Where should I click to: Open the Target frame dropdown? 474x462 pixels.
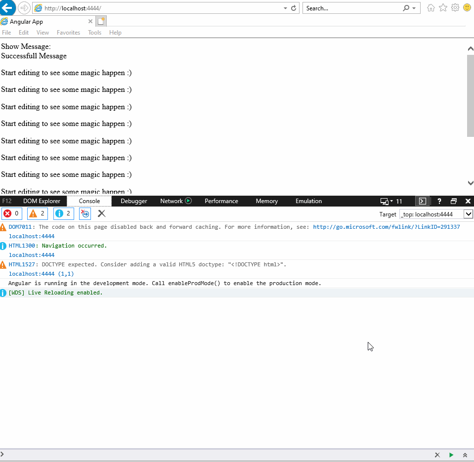point(467,214)
